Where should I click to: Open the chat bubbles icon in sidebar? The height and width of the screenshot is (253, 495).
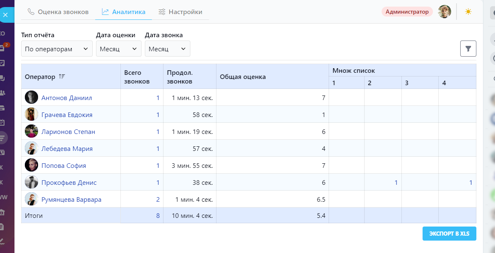click(x=2, y=78)
